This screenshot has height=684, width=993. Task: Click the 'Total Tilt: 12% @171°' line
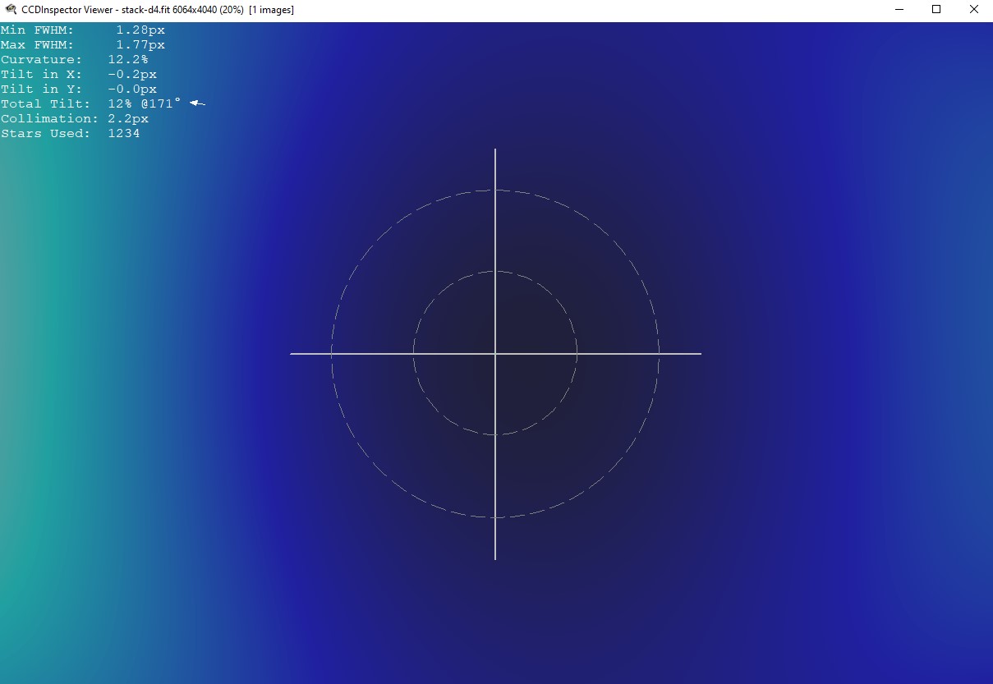point(91,104)
